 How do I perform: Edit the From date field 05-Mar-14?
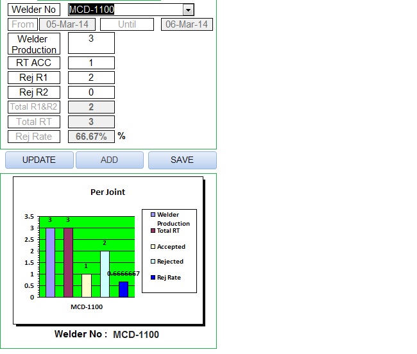(x=67, y=24)
